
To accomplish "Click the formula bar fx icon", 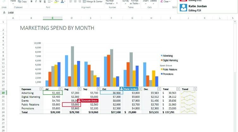I will 4,13.
